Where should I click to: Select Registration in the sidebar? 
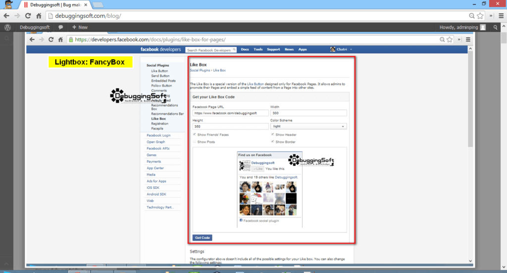160,124
